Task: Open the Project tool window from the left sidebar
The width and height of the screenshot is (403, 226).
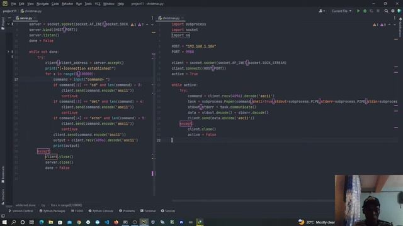Action: pos(3,23)
